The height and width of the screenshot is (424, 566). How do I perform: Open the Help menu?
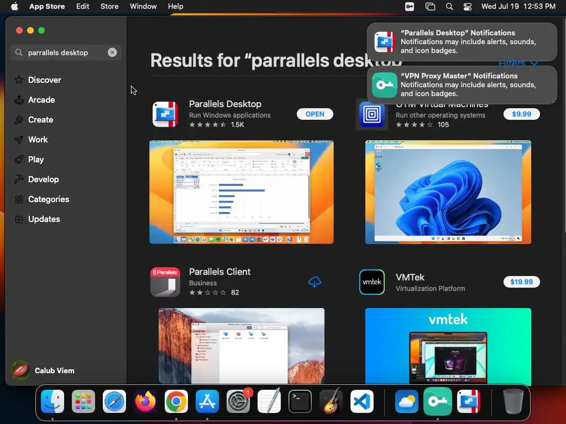[x=175, y=6]
